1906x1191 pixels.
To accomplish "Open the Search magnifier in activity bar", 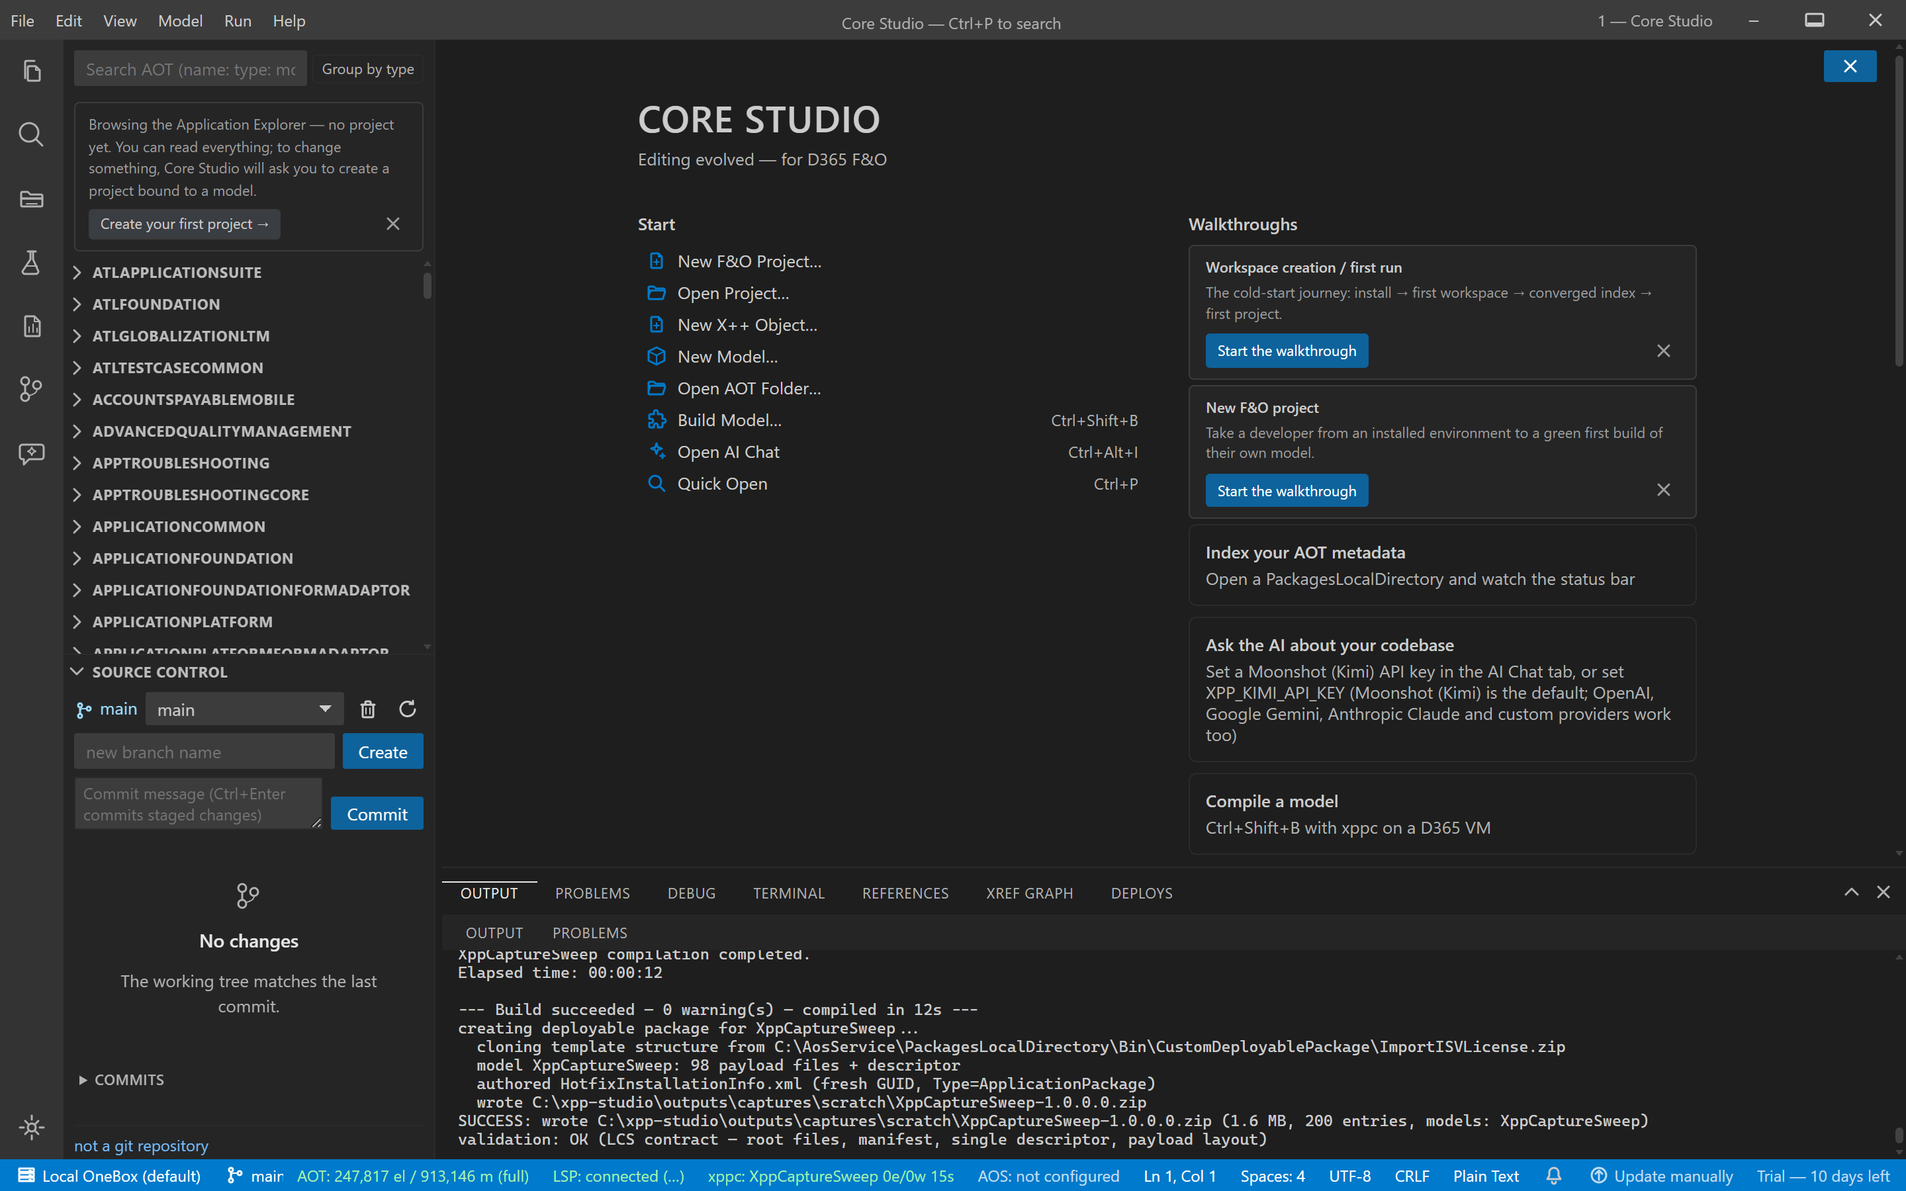I will 32,135.
